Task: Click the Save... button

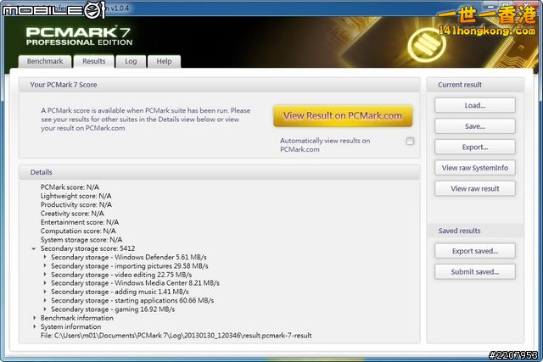Action: click(474, 126)
